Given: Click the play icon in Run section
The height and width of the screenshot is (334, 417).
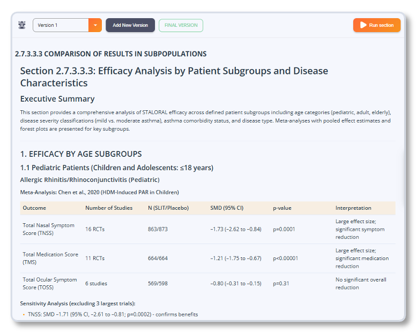Looking at the screenshot, I should click(363, 25).
